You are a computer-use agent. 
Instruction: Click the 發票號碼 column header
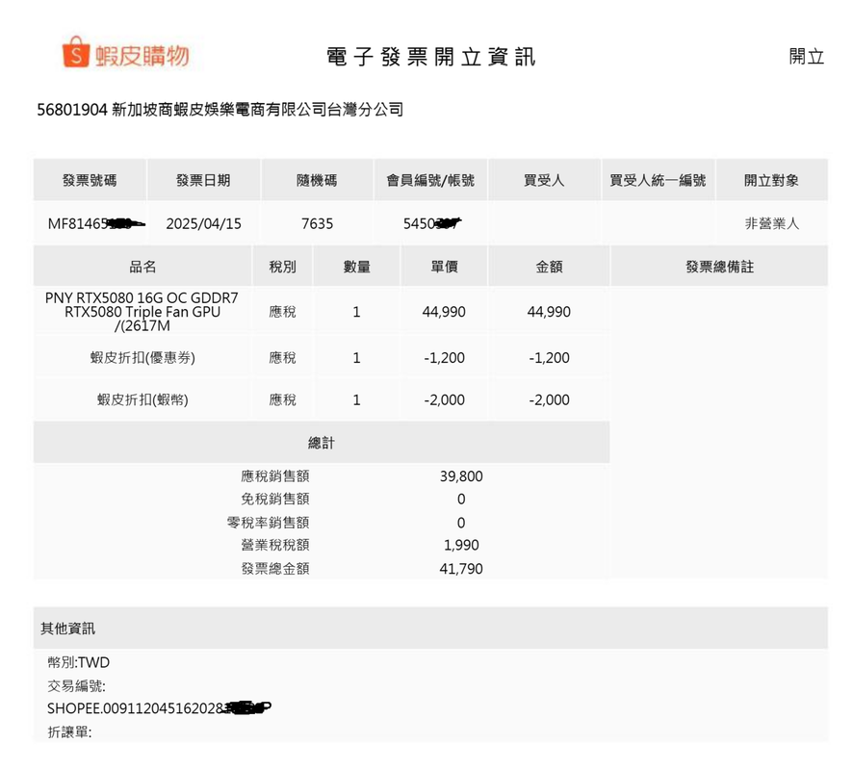pyautogui.click(x=90, y=181)
